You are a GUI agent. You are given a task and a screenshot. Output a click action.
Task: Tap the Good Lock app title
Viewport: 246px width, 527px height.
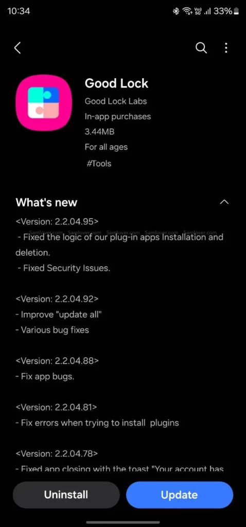tap(116, 83)
